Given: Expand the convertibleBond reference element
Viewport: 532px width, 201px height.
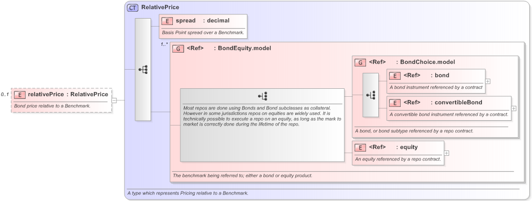Looking at the screenshot, I should tap(514, 108).
